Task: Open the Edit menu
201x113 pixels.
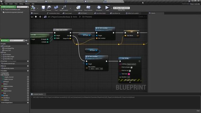Action: pyautogui.click(x=6, y=4)
